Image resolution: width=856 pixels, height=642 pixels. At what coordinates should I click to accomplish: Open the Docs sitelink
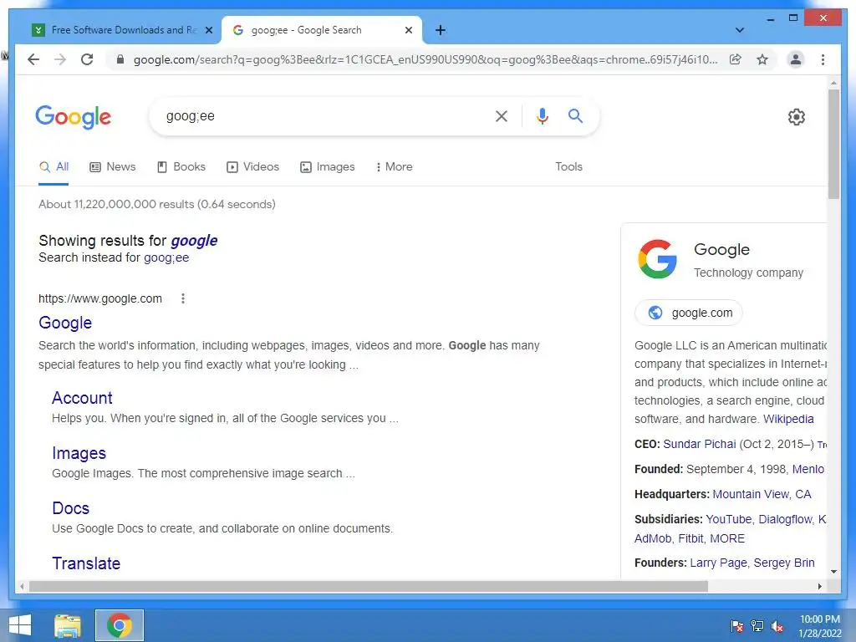point(70,508)
